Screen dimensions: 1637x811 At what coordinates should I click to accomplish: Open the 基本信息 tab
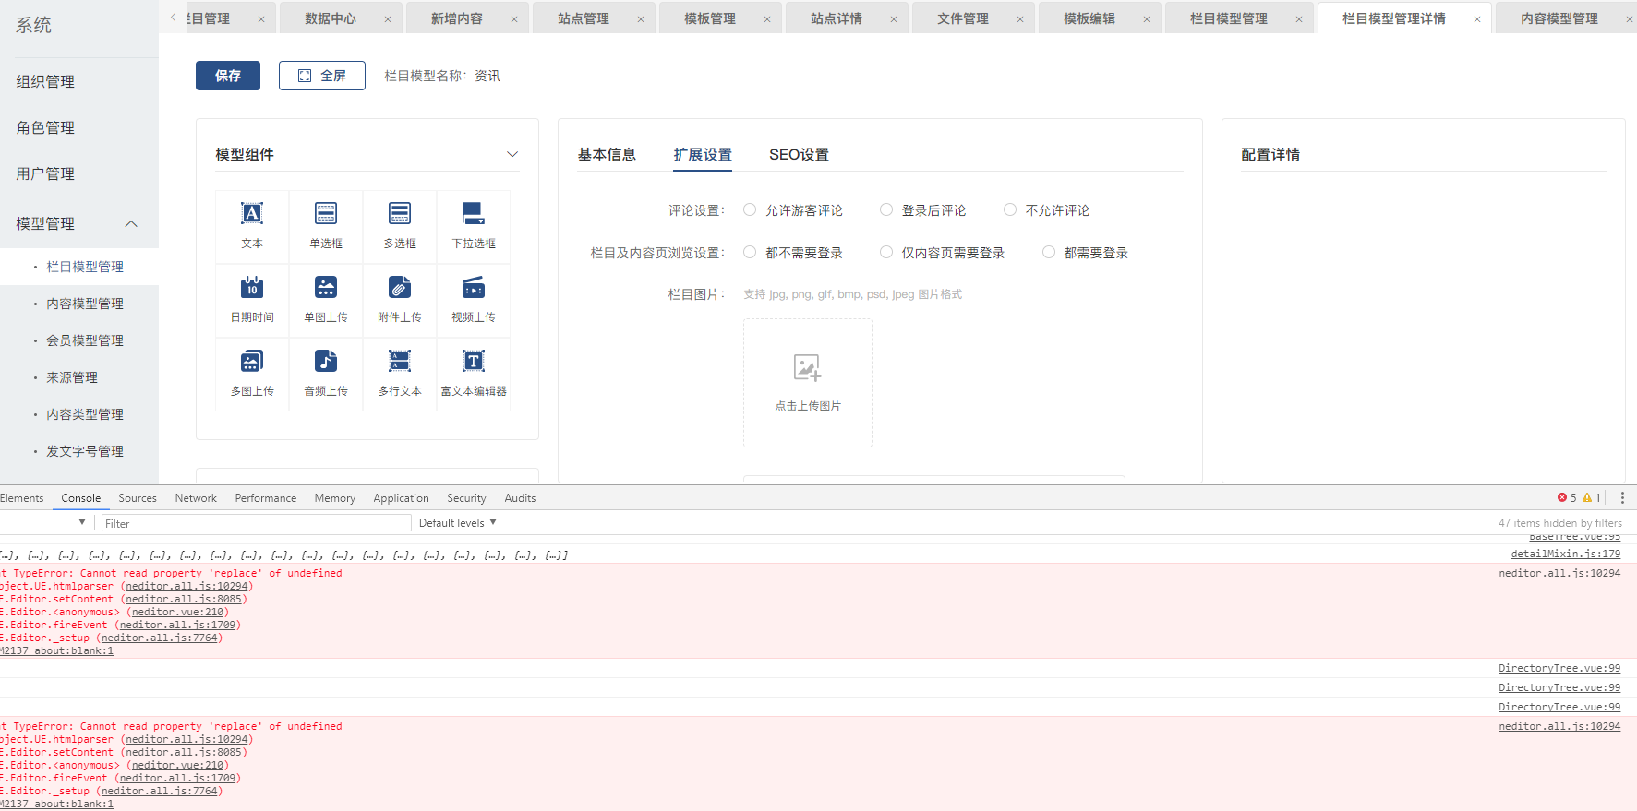click(607, 155)
